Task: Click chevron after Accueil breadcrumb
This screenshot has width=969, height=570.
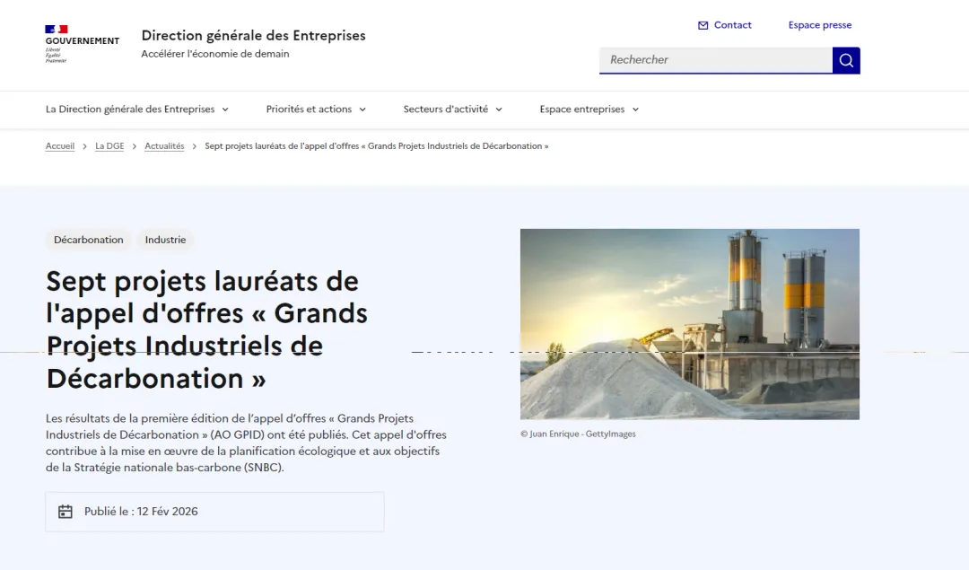Action: [x=84, y=146]
